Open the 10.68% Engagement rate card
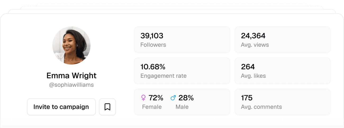 [x=182, y=71]
